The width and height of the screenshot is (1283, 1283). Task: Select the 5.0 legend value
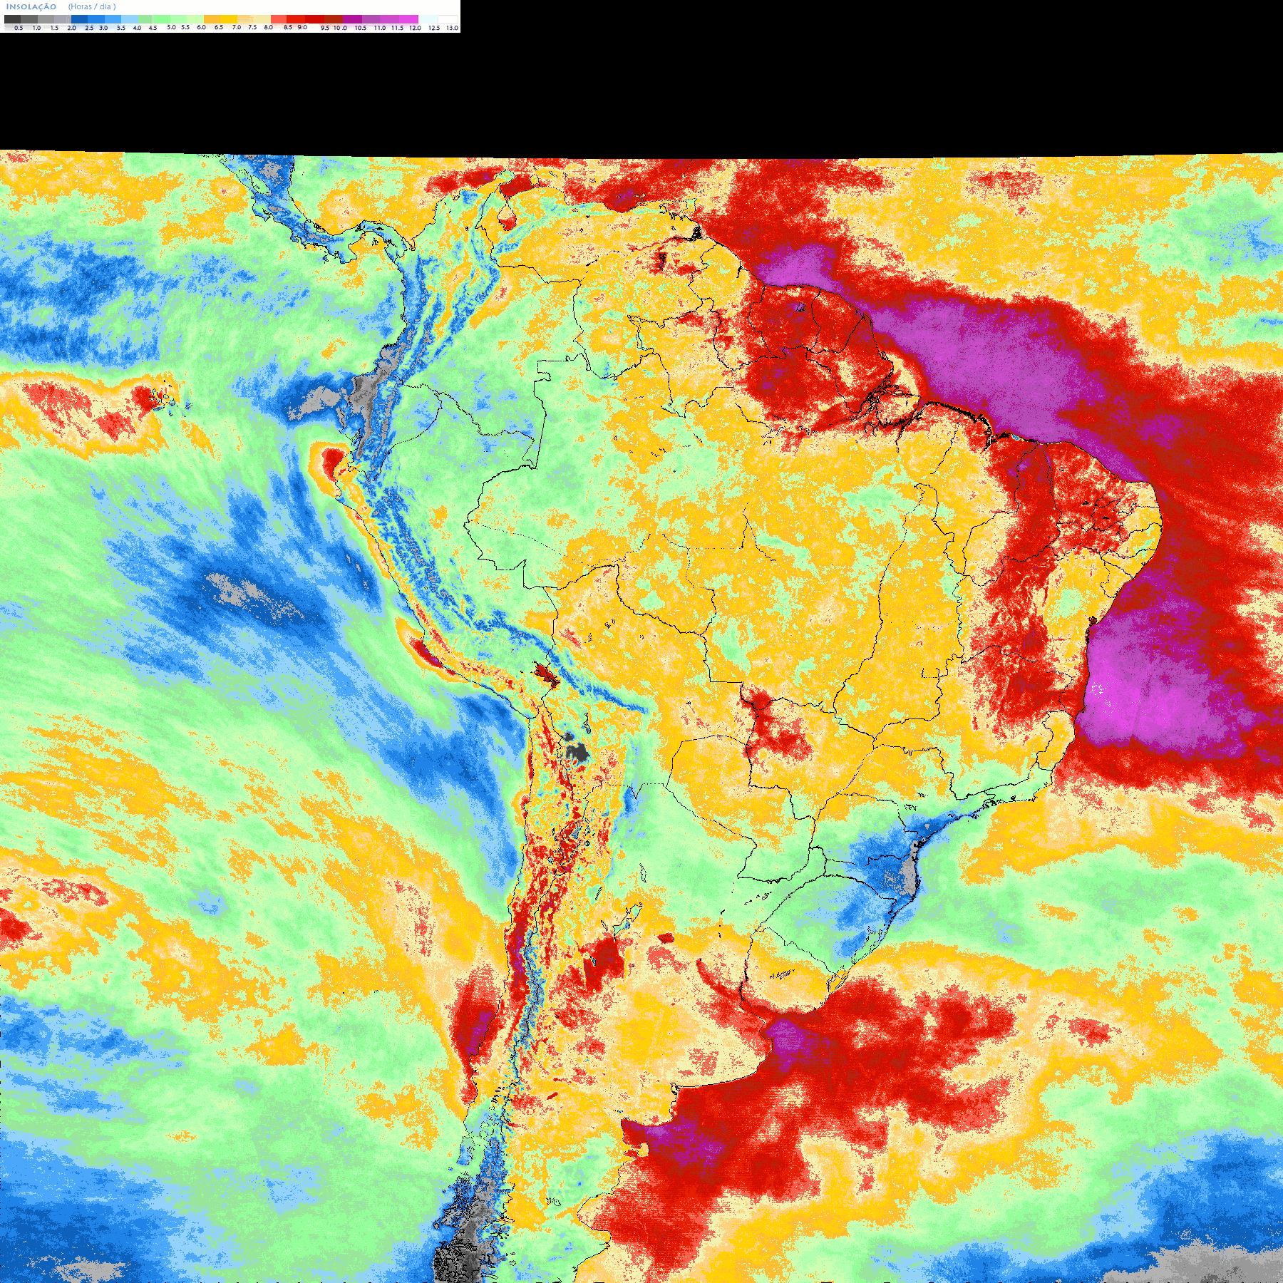coord(171,27)
